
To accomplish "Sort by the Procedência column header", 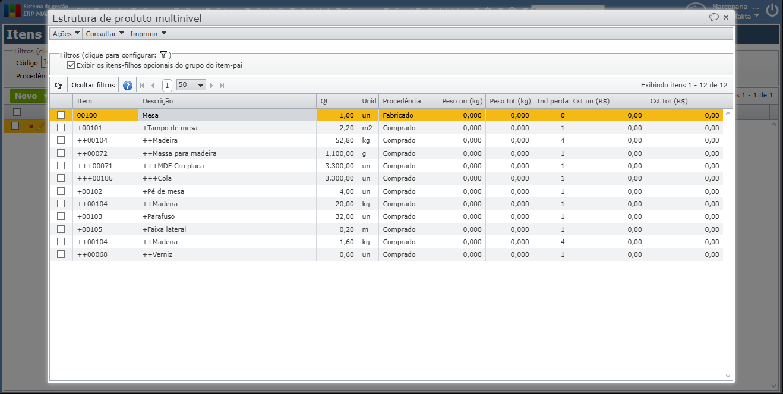I will point(408,101).
